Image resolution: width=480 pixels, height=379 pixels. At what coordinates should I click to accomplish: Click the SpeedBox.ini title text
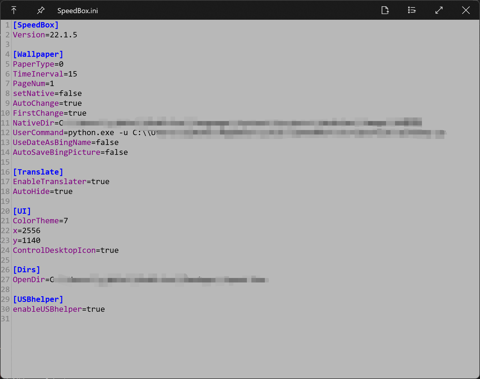pos(78,11)
